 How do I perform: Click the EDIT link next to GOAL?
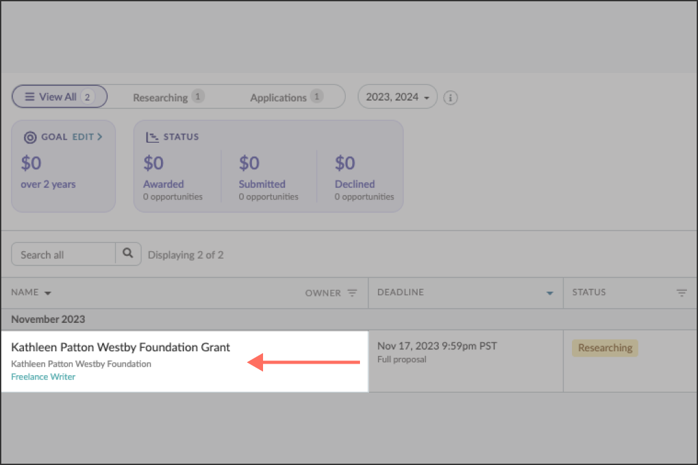81,137
